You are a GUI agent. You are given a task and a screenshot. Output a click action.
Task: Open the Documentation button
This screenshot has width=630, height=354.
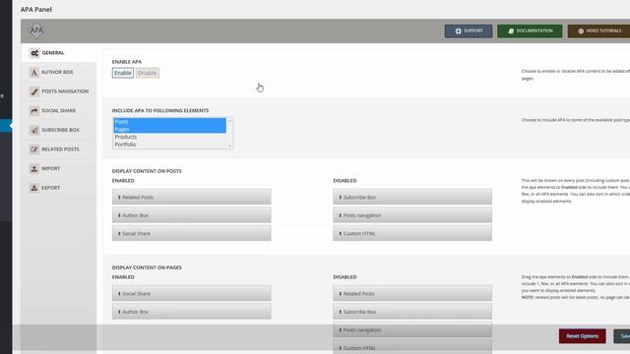coord(530,30)
